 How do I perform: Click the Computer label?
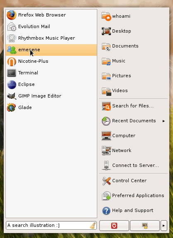(124, 136)
